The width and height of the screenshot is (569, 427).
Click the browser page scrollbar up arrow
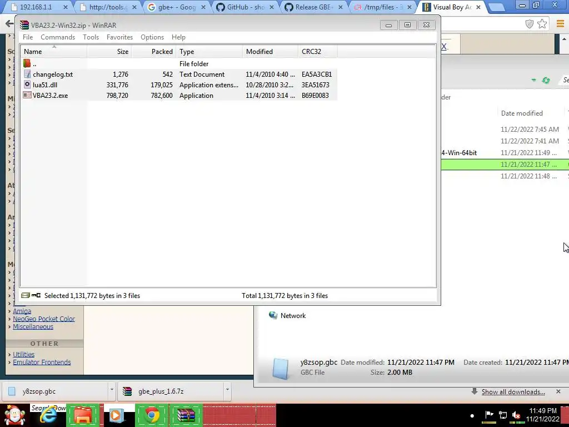pyautogui.click(x=565, y=39)
